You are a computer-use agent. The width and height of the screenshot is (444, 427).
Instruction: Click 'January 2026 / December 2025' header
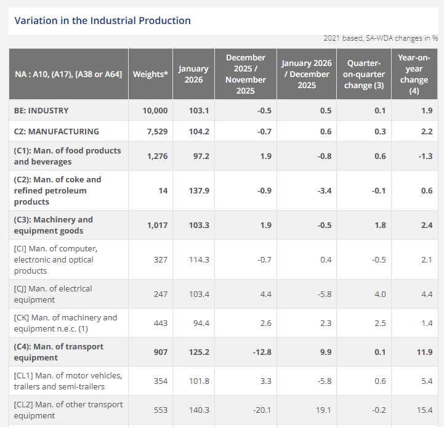pyautogui.click(x=306, y=74)
